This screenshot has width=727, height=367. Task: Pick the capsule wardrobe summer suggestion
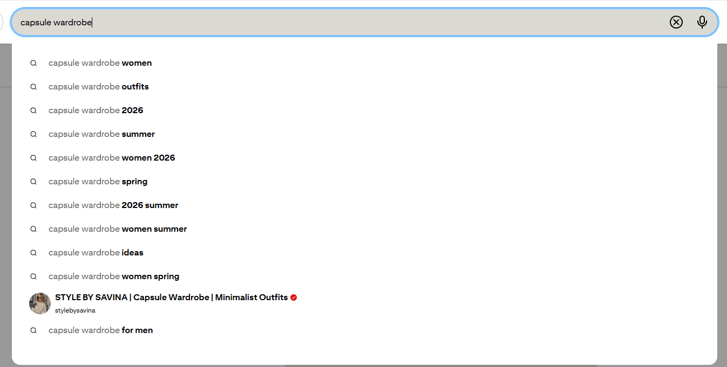364,134
